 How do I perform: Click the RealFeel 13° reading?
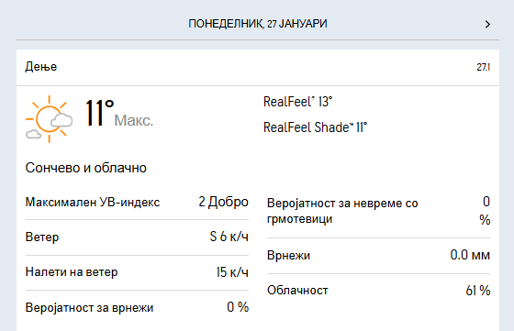(x=297, y=102)
